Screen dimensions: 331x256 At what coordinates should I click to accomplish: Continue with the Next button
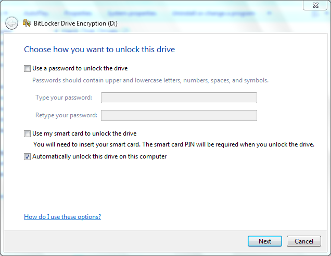[x=265, y=241]
